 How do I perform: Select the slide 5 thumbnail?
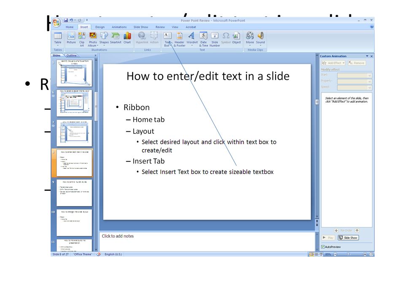[x=74, y=73]
